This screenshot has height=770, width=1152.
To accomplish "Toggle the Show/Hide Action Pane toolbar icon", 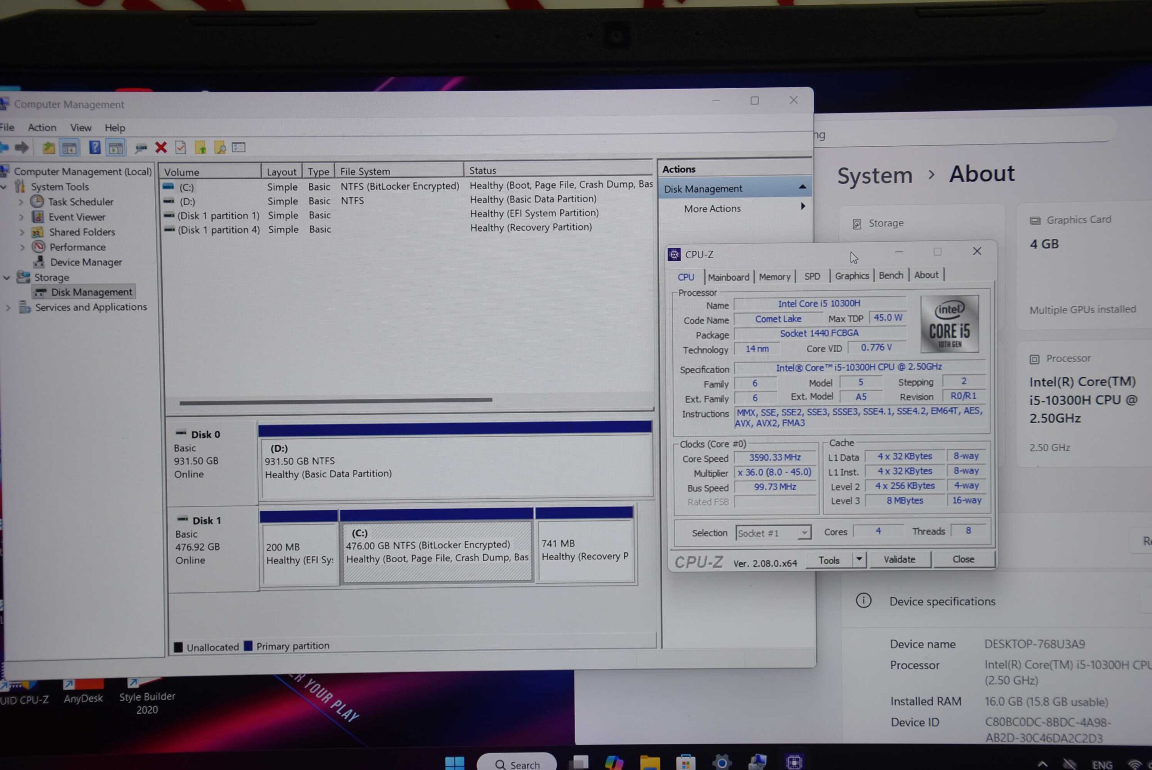I will point(116,147).
